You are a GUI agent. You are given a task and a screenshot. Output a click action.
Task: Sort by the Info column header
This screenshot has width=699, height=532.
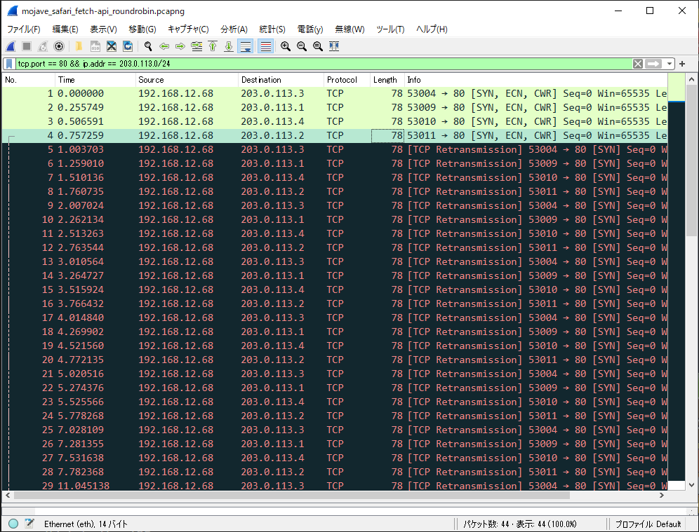pos(536,80)
